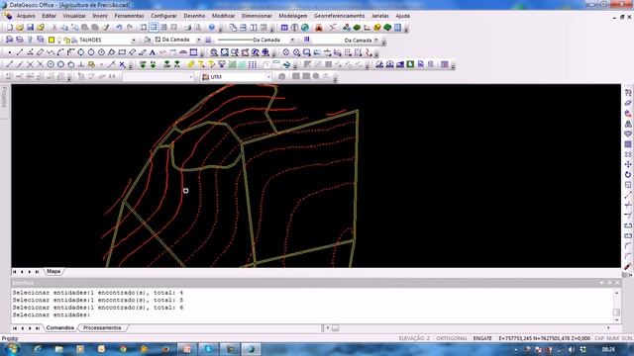Click the eraser icon in right sidebar

coord(628,103)
